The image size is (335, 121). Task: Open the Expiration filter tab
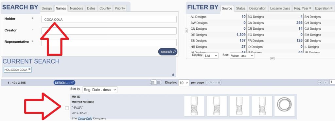tap(324, 8)
